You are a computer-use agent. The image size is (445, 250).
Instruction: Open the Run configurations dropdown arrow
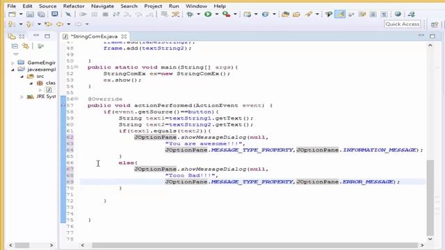(x=216, y=14)
